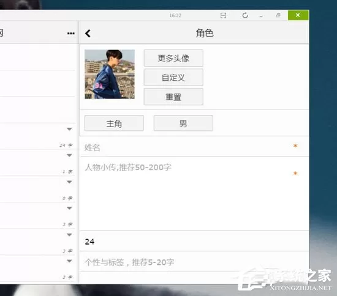Click the 自定义 avatar button

coord(173,78)
